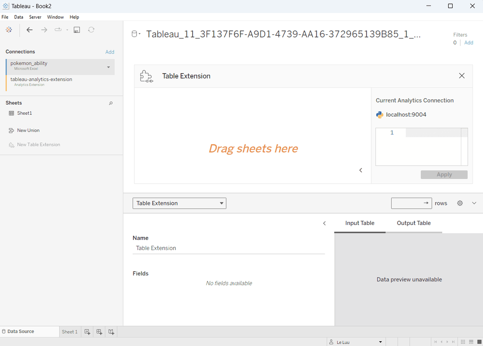The height and width of the screenshot is (346, 483).
Task: Collapse the analytics connection side pane
Action: 361,170
